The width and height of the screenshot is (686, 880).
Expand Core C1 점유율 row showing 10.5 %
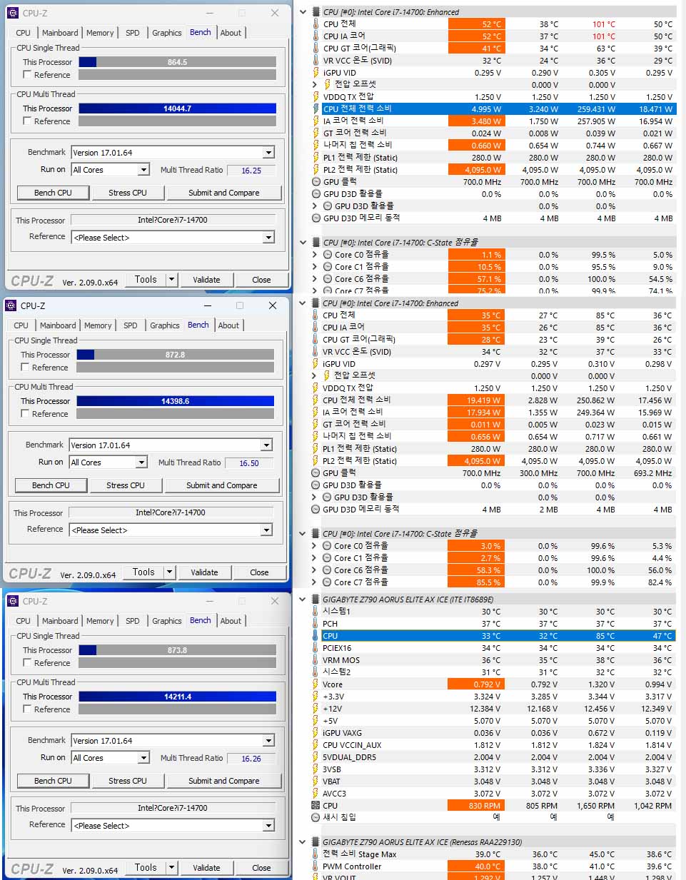[x=315, y=267]
